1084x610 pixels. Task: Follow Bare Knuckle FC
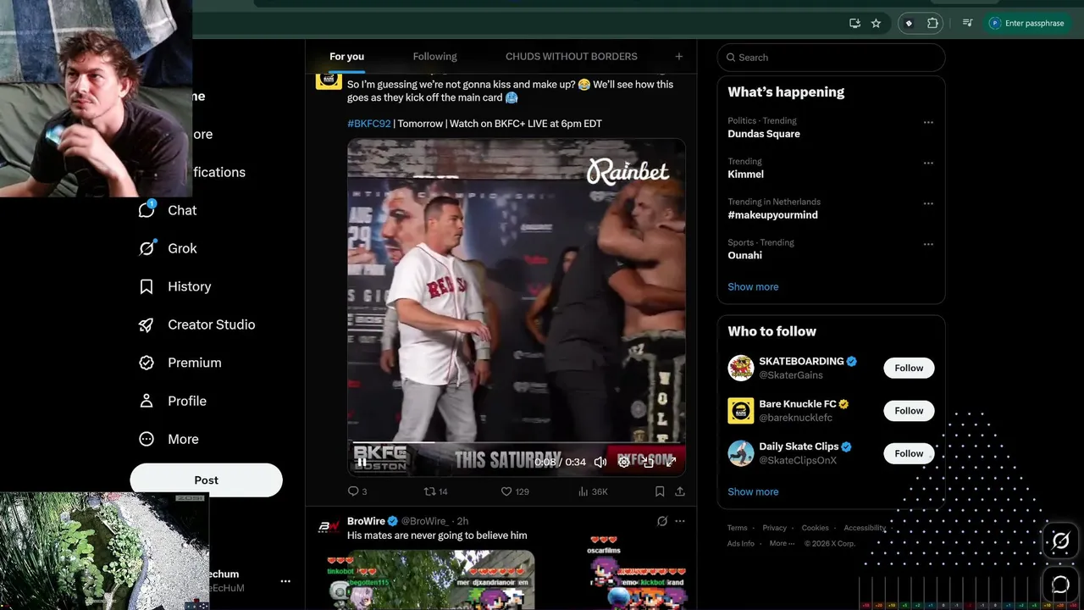tap(909, 411)
